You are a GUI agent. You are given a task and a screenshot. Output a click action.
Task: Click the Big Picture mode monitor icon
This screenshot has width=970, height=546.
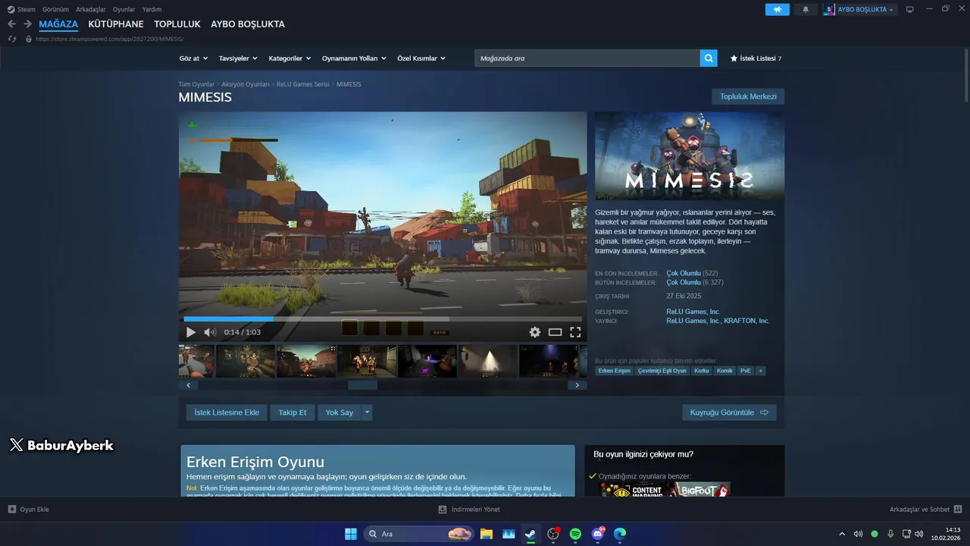910,10
